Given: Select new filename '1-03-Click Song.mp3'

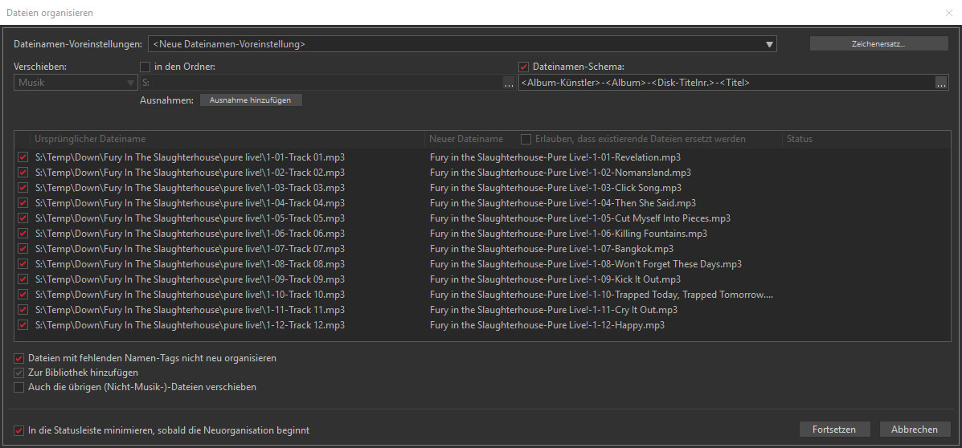Looking at the screenshot, I should [556, 188].
